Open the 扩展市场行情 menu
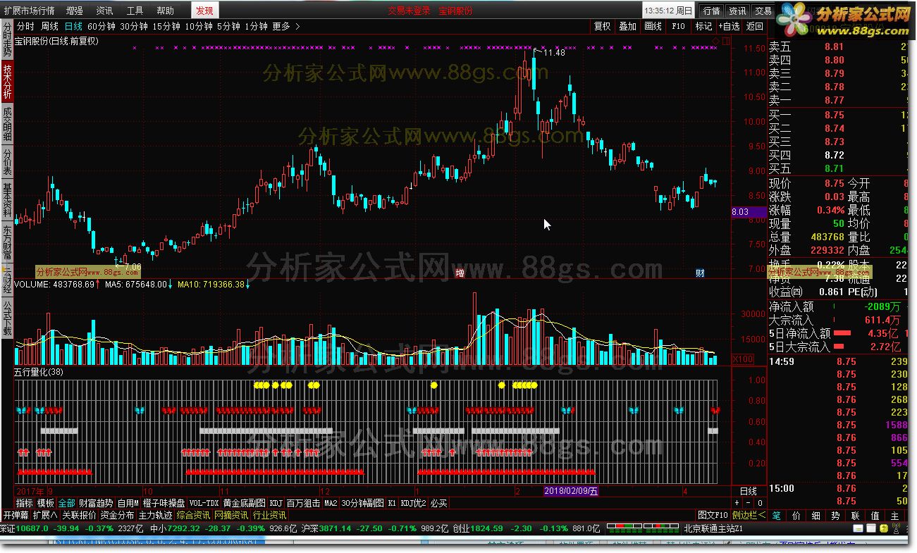Screen dimensions: 917x553 (29, 11)
